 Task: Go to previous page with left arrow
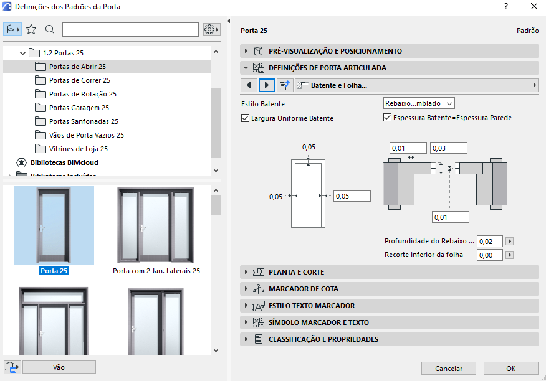(249, 85)
